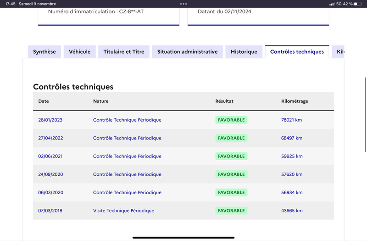
Task: Select the Contrôles techniques tab
Action: [297, 52]
